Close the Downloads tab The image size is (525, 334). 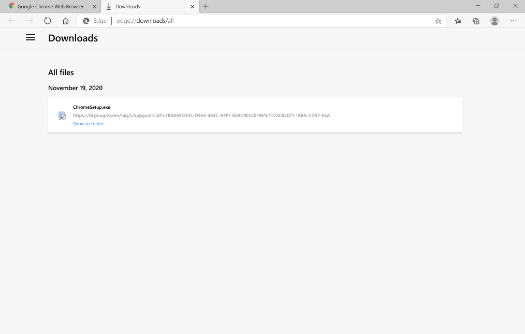[193, 7]
